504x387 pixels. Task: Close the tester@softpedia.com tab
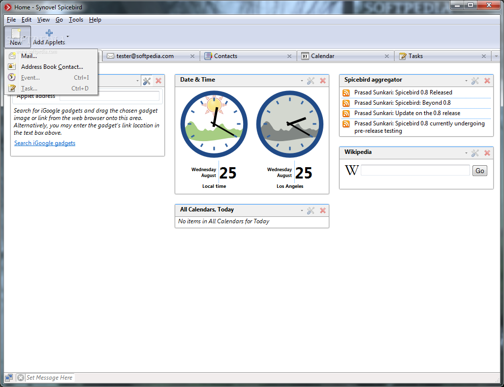[192, 56]
